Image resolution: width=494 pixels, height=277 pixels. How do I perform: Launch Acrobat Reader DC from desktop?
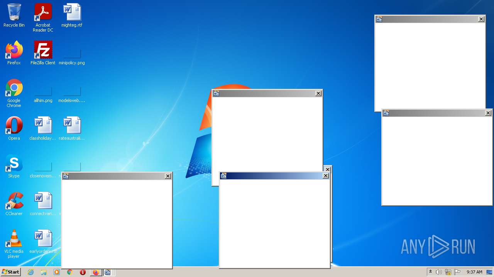pos(43,18)
